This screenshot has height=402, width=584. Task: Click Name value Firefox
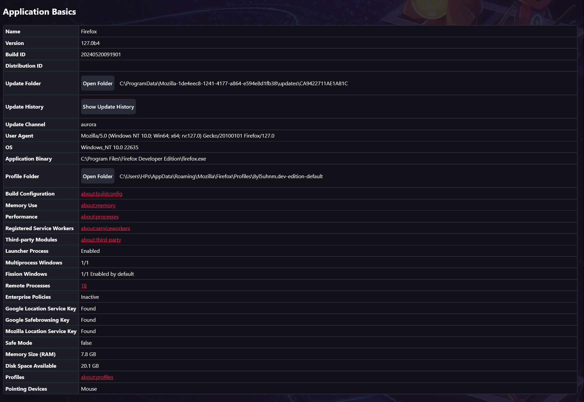point(89,32)
